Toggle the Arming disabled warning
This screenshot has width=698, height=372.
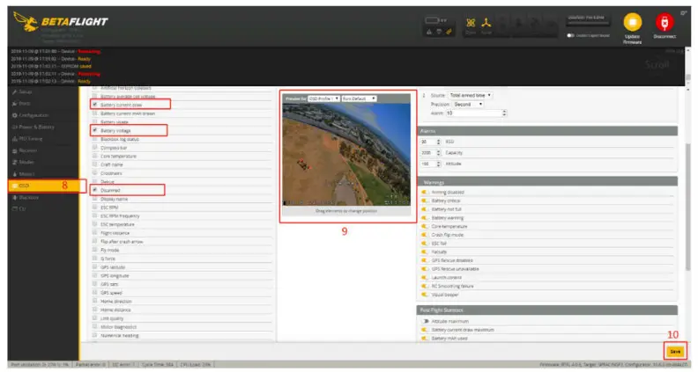pos(425,192)
